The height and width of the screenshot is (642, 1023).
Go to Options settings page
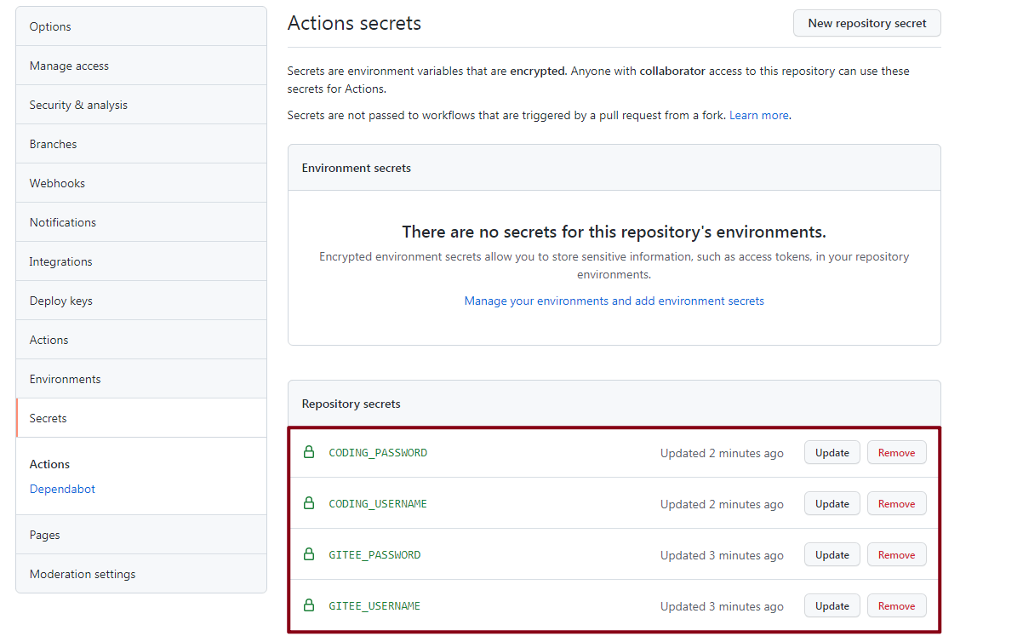[x=50, y=26]
